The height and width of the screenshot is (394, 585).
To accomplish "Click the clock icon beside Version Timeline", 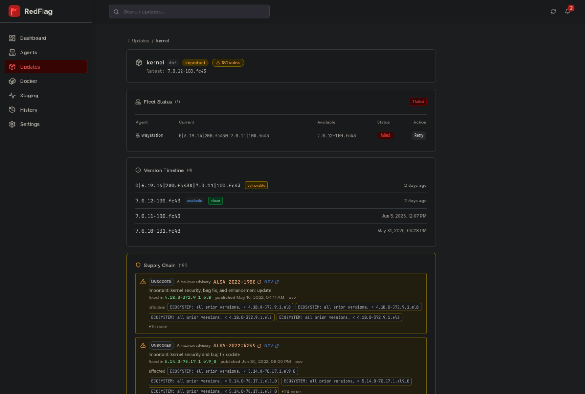I will 138,170.
